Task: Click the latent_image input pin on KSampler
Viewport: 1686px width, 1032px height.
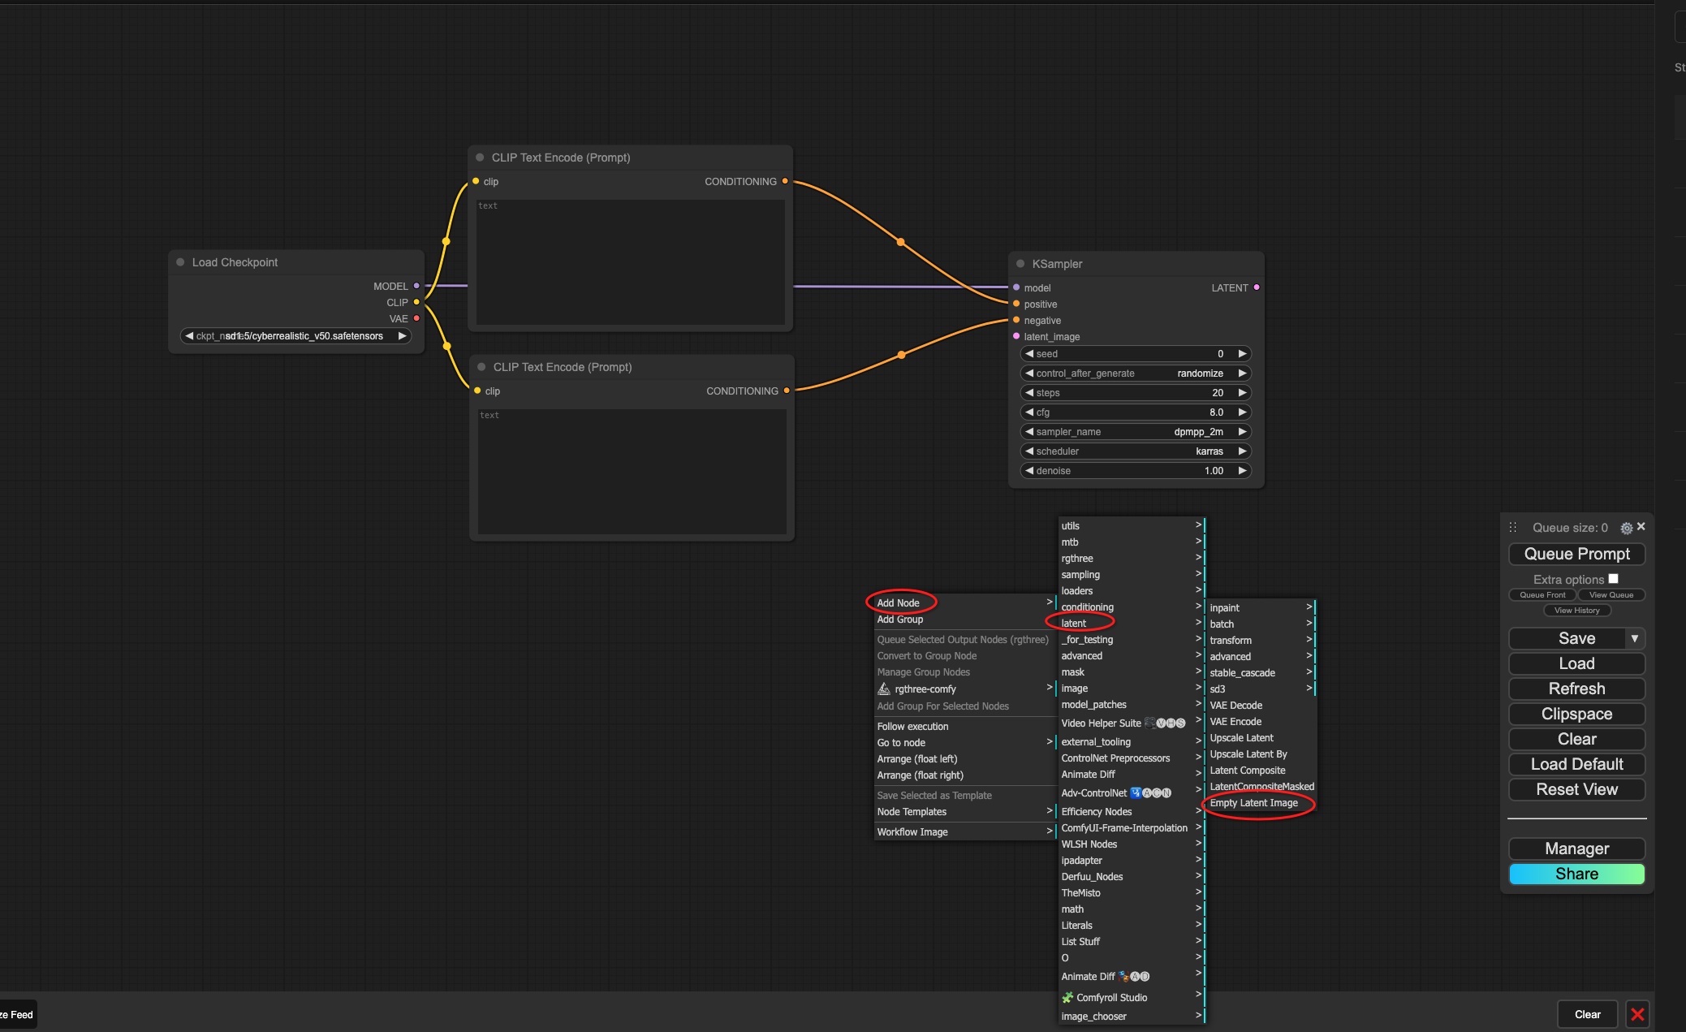Action: (1016, 336)
